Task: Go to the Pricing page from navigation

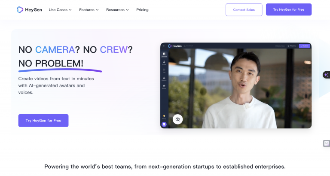Action: click(142, 10)
